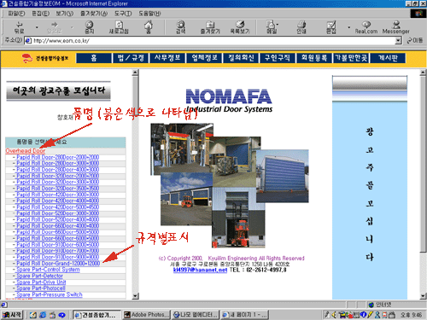Screen dimensions: 427x320
Task: Click the Real.com toolbar icon
Action: [366, 27]
